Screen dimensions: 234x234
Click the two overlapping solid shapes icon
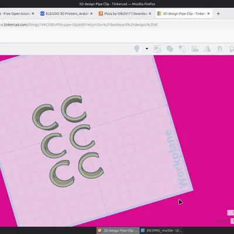tap(170, 49)
